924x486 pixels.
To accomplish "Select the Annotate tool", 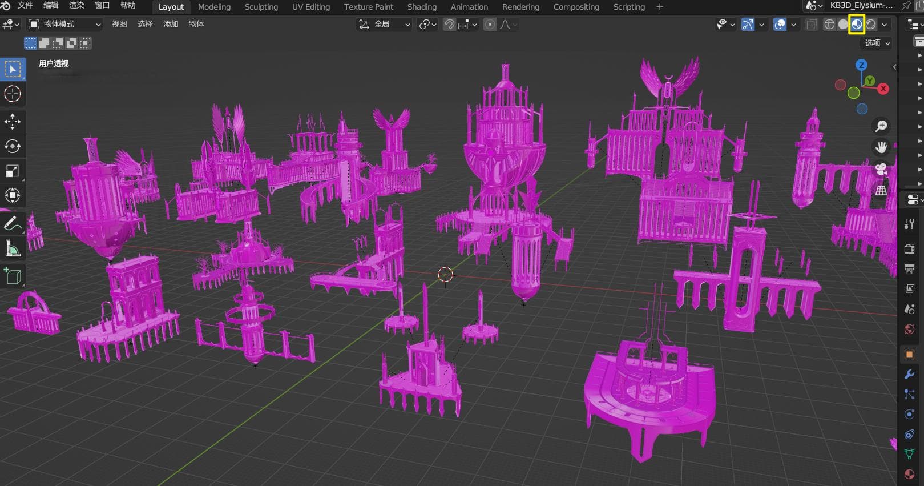I will pos(13,223).
